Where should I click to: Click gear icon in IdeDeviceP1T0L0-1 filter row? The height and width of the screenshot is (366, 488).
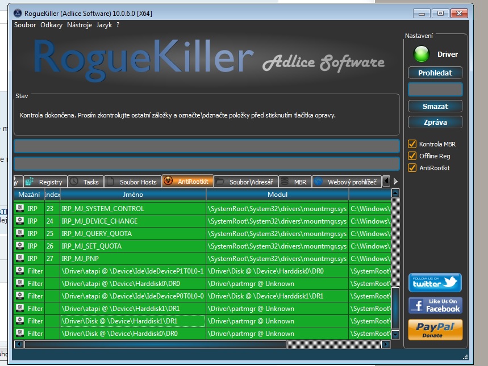tap(20, 271)
